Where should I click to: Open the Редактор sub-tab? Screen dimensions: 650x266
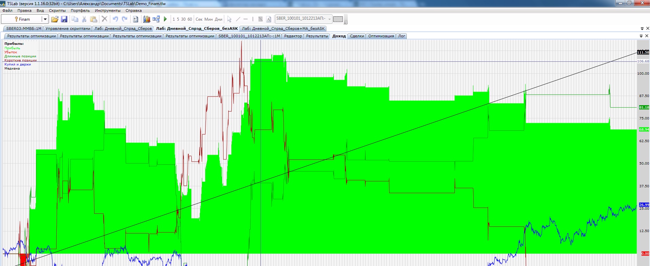click(x=293, y=36)
